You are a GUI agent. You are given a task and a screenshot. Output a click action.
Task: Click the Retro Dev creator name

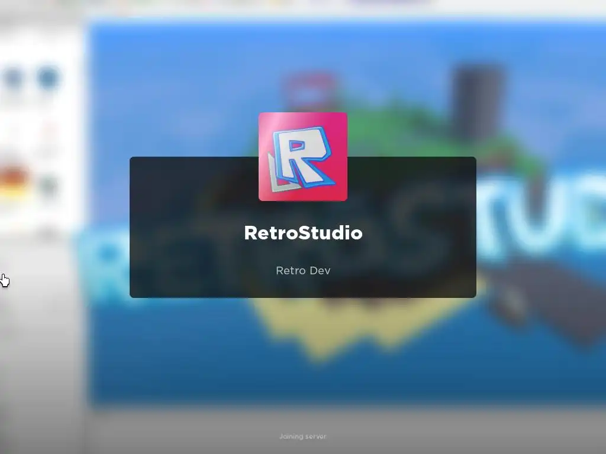click(304, 271)
